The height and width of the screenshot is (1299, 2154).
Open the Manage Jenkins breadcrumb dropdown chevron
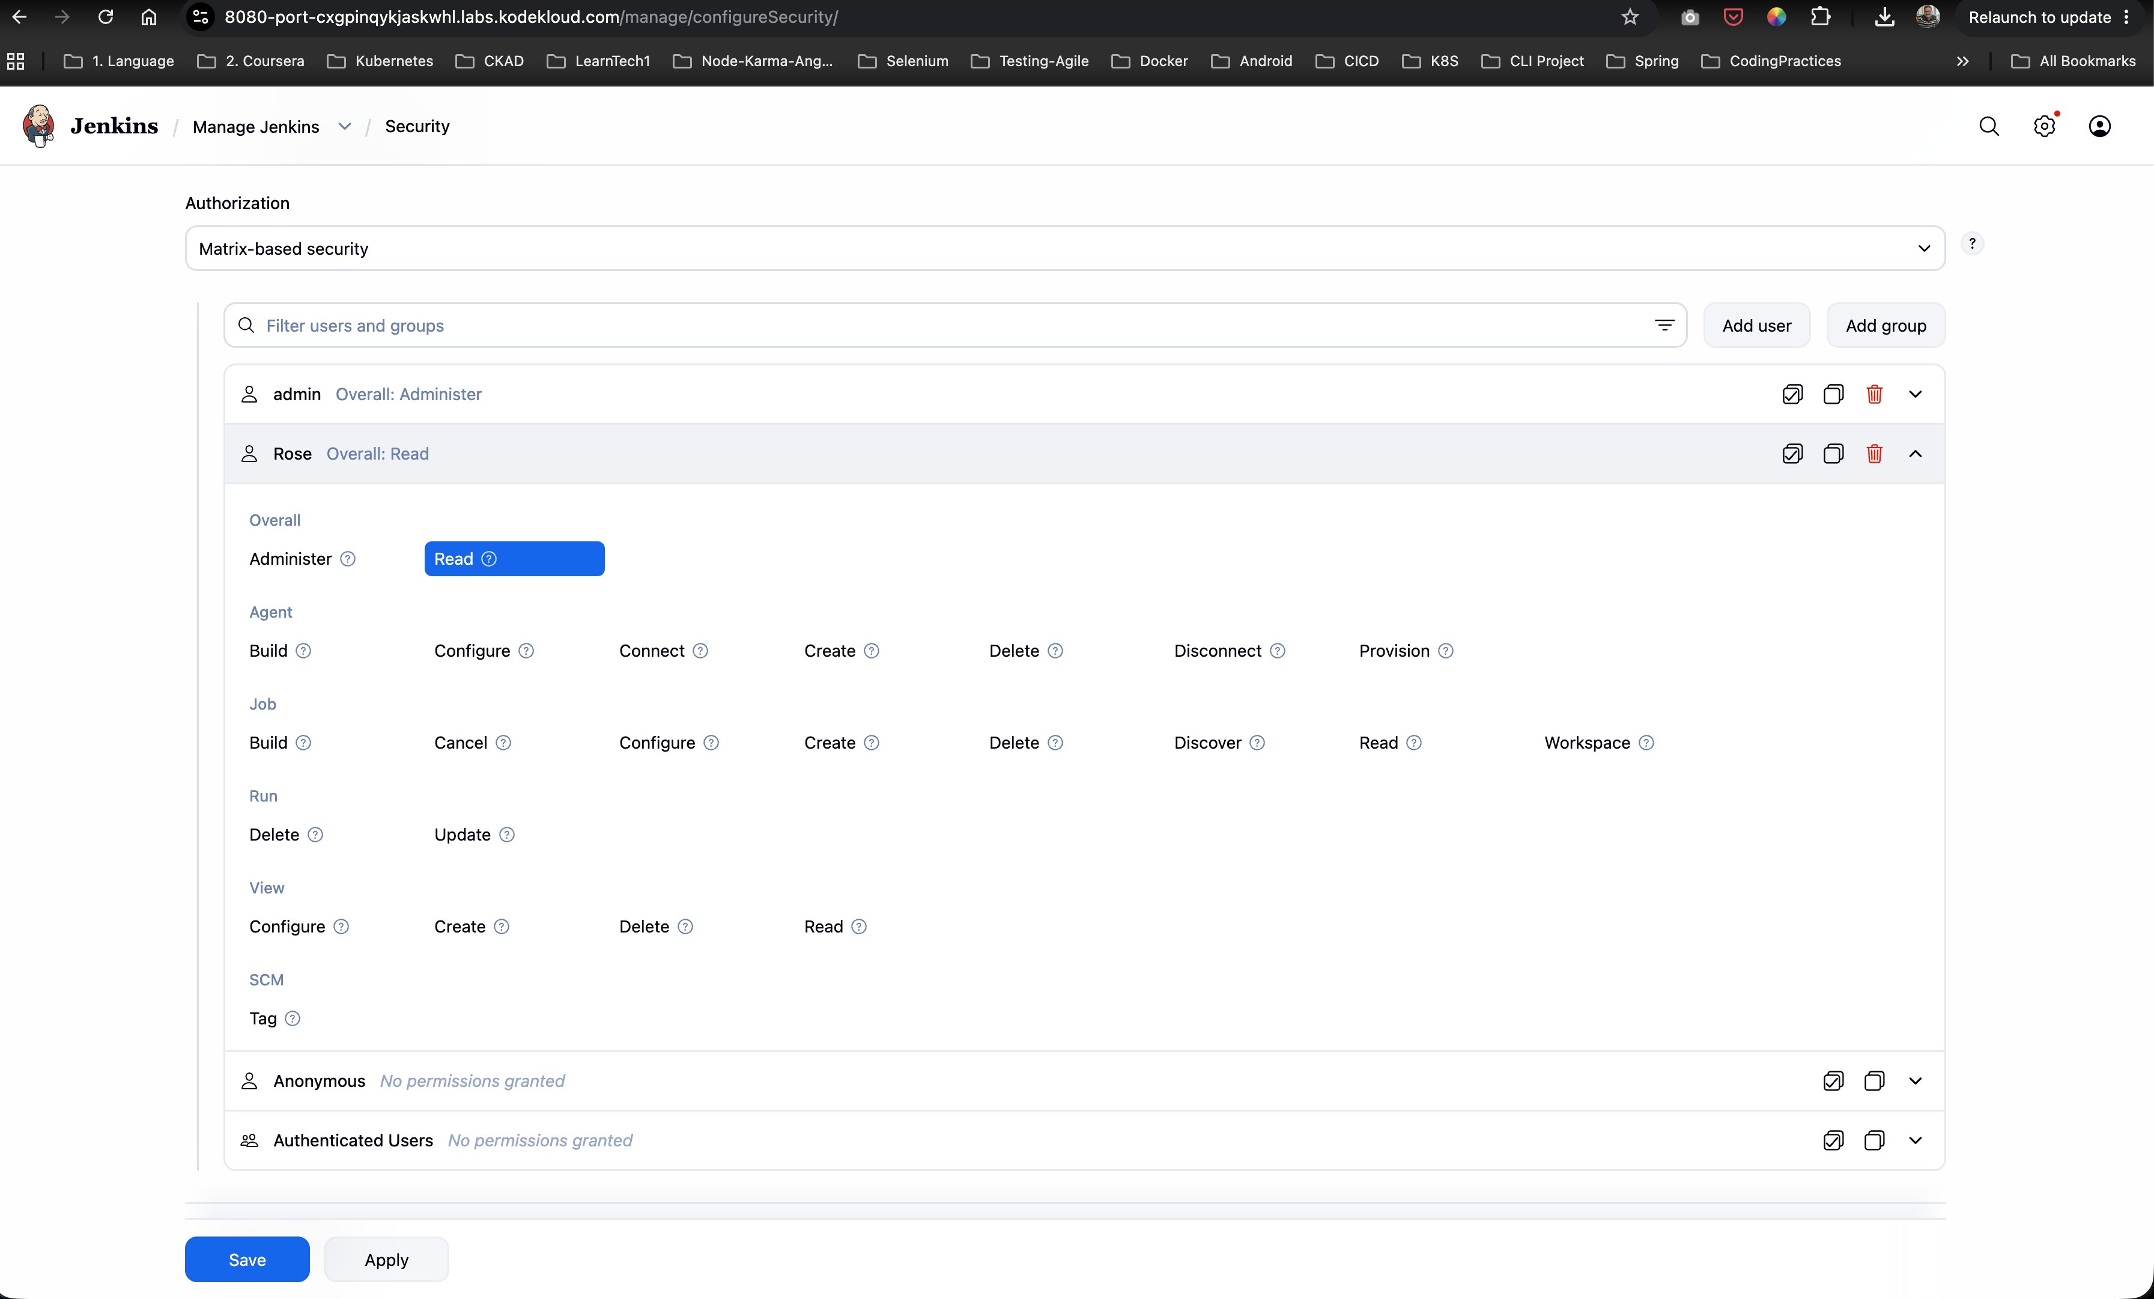point(344,126)
